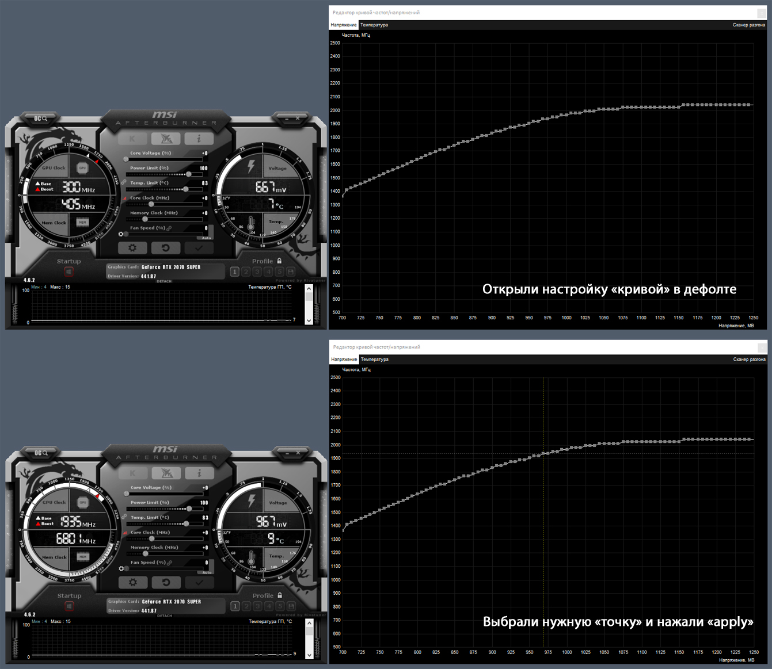Apply settings with checkmark in bottom Afterburner
The height and width of the screenshot is (669, 772).
[200, 583]
